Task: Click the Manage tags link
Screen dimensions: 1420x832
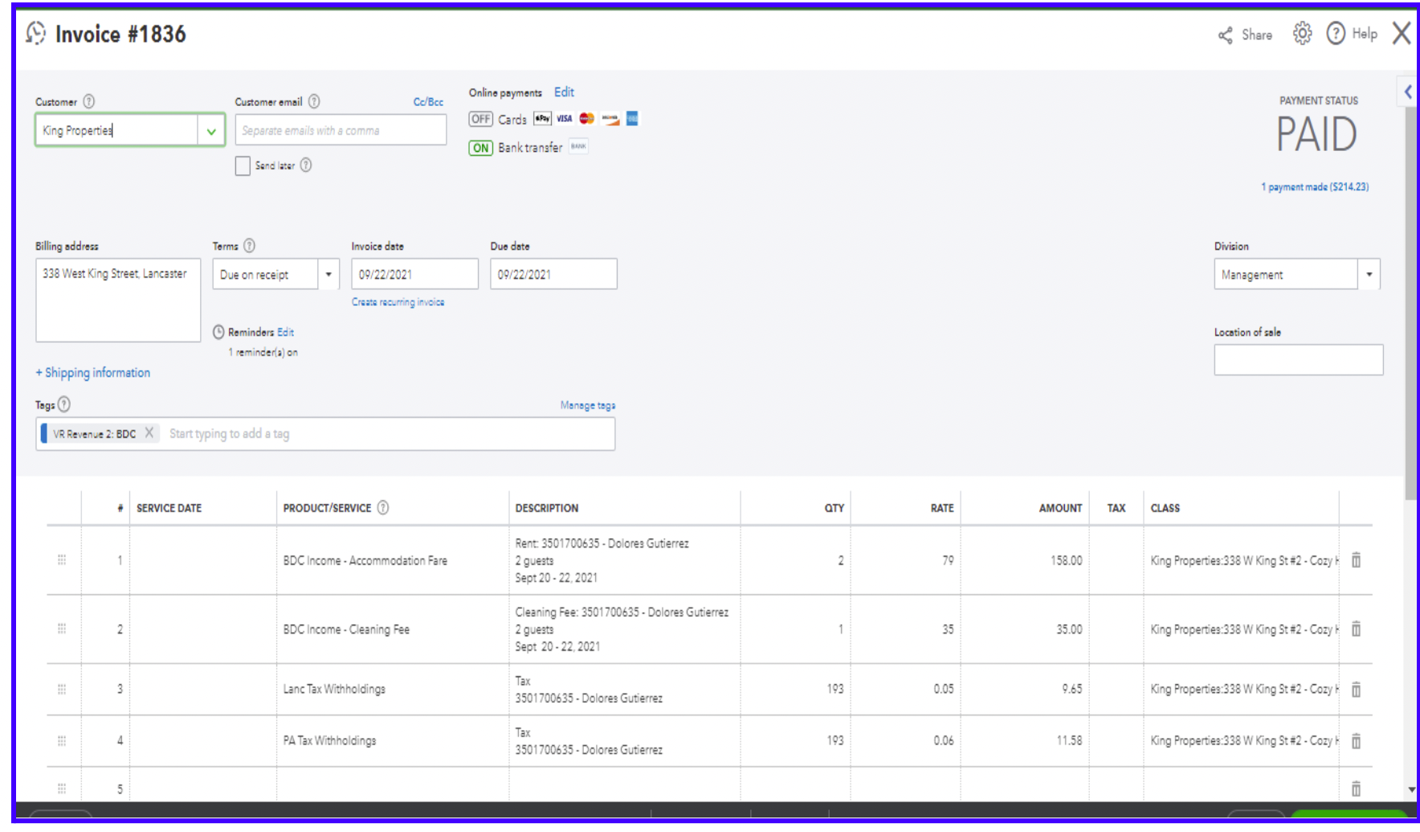Action: [587, 406]
